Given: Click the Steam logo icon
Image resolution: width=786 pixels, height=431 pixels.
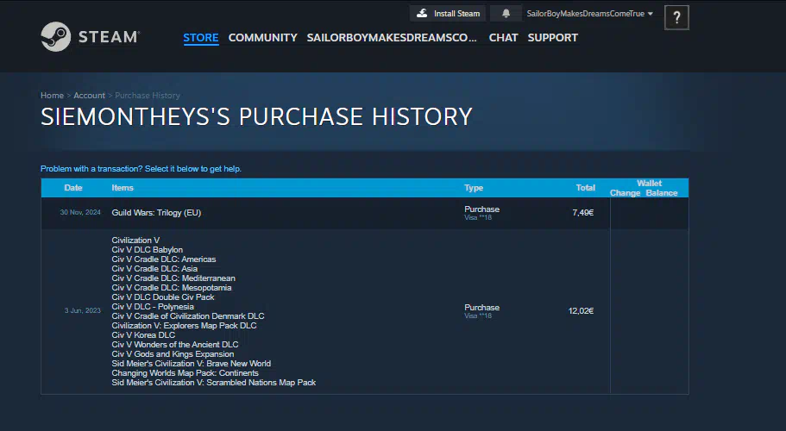Looking at the screenshot, I should (55, 36).
